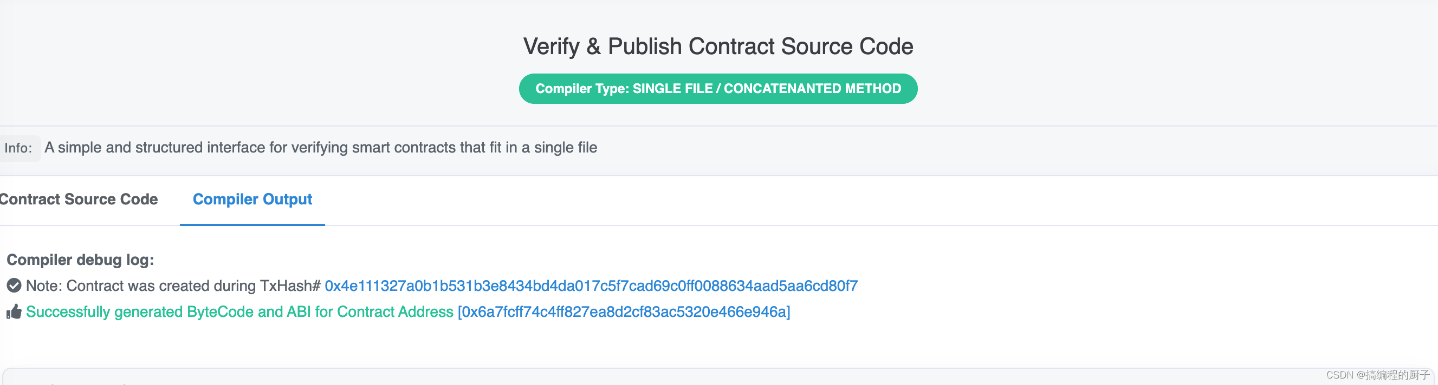
Task: Switch to the Contract Source Code tab
Action: 78,200
